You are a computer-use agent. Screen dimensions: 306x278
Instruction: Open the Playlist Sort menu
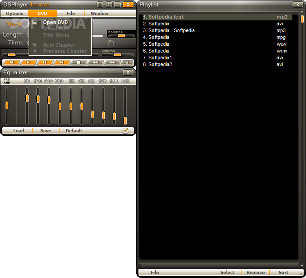click(283, 273)
